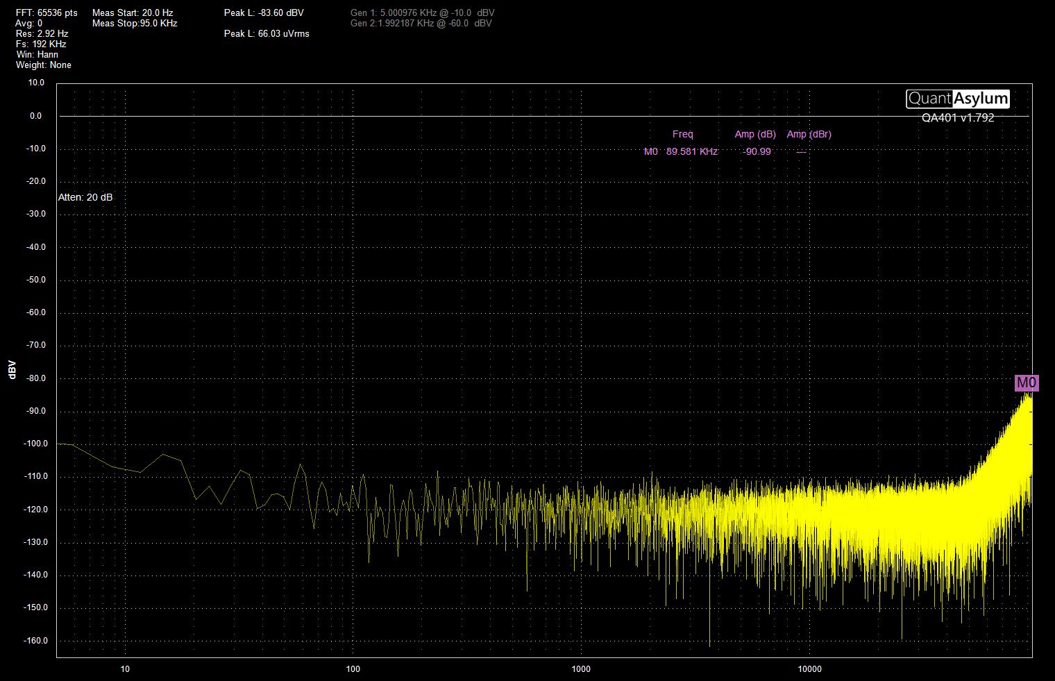
Task: Click the QuantAsylum logo
Action: tap(958, 99)
